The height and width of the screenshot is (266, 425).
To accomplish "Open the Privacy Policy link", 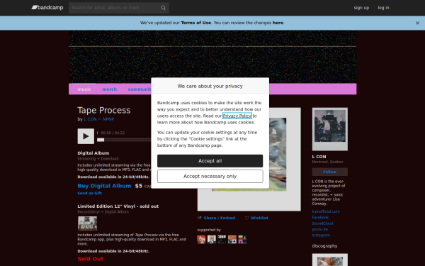I will [237, 116].
